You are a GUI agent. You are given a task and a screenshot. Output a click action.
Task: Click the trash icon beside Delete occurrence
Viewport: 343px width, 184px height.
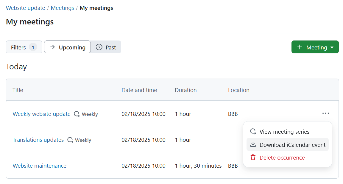[x=253, y=158]
